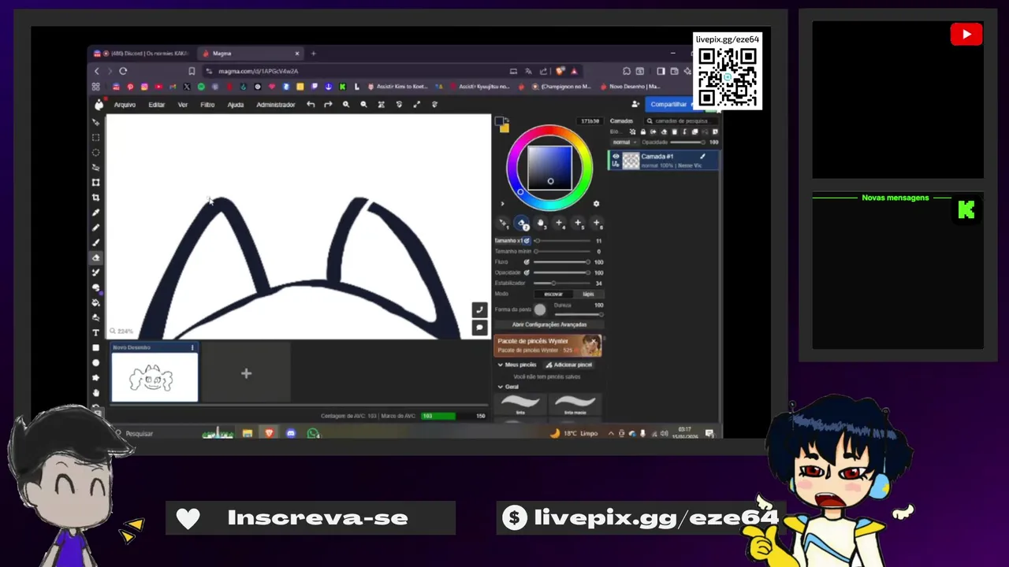
Task: Click the hex color value 171b38
Action: pyautogui.click(x=590, y=121)
